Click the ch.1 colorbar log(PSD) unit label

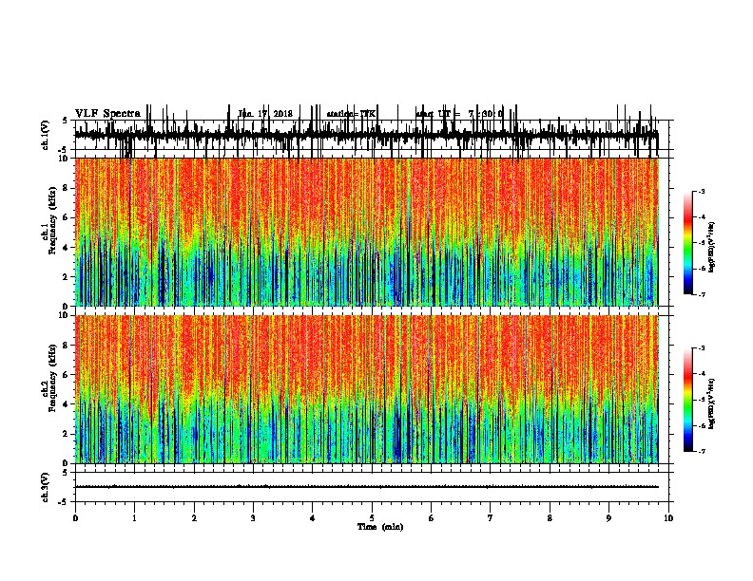[712, 248]
